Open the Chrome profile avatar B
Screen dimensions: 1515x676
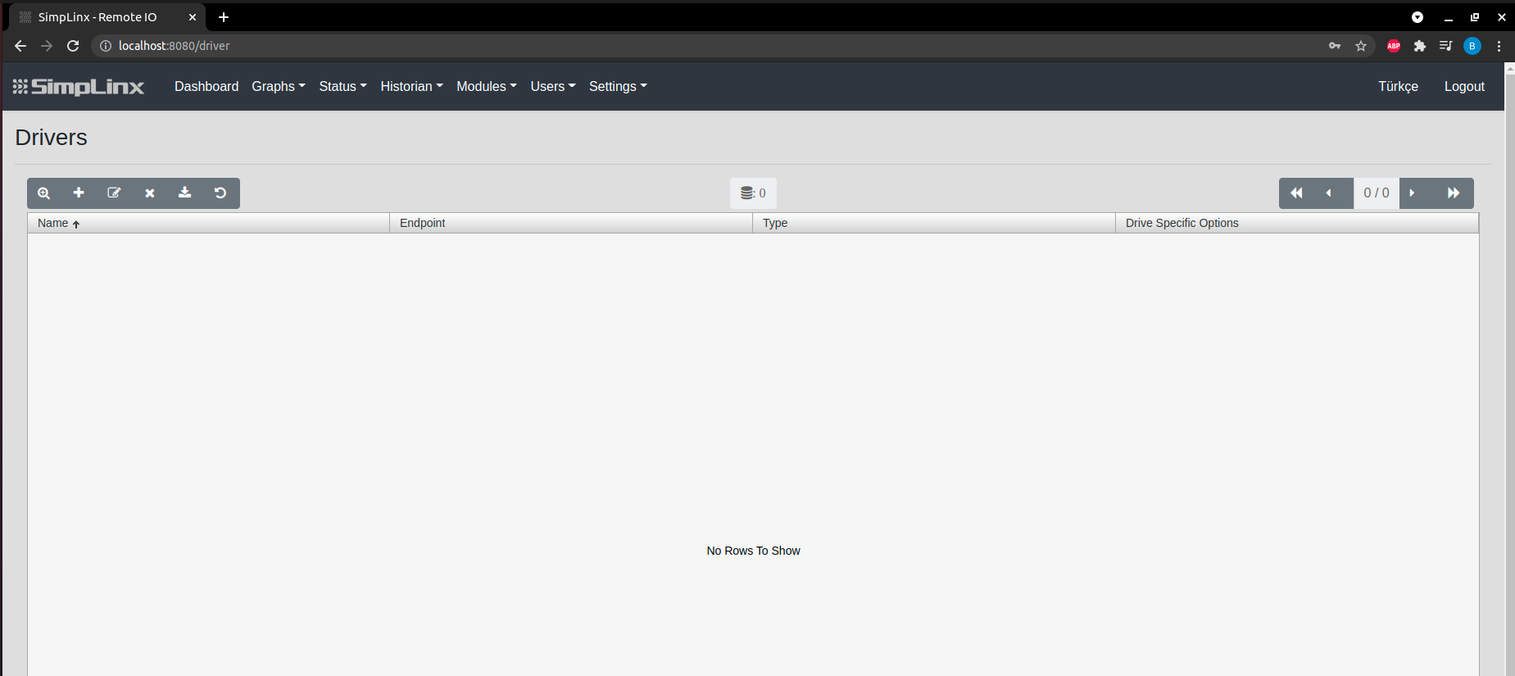click(1472, 46)
